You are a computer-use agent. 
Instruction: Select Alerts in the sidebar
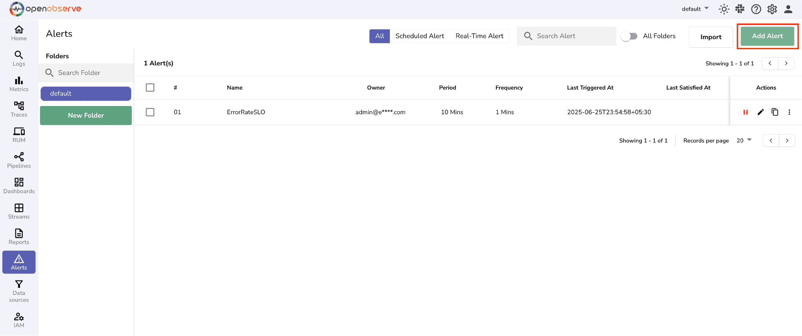(19, 262)
